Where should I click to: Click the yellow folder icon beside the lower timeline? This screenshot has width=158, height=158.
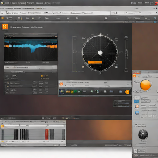pyautogui.click(x=2, y=126)
